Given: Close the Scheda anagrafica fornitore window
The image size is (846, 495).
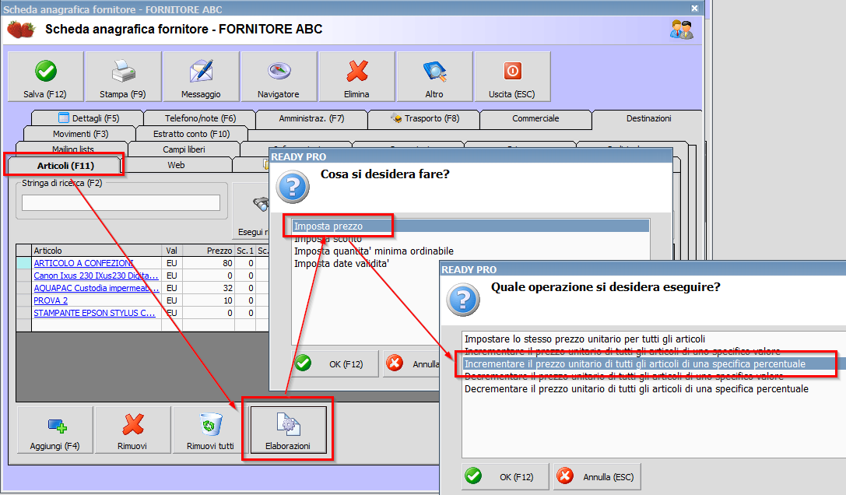Looking at the screenshot, I should point(695,8).
